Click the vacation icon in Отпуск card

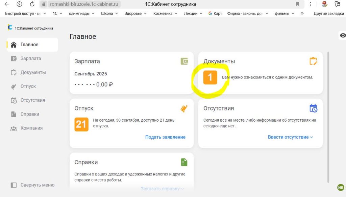(184, 108)
